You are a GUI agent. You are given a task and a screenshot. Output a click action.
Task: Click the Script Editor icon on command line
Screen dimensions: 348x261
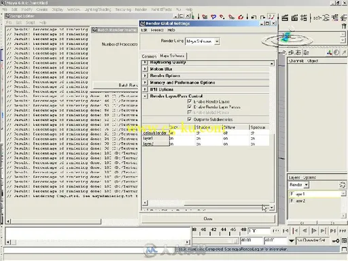tap(344, 249)
